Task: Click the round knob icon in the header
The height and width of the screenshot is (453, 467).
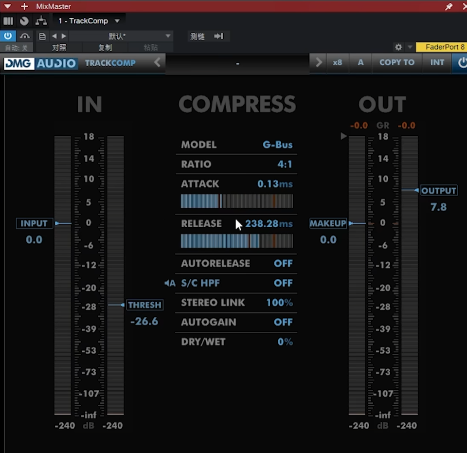Action: click(x=24, y=21)
